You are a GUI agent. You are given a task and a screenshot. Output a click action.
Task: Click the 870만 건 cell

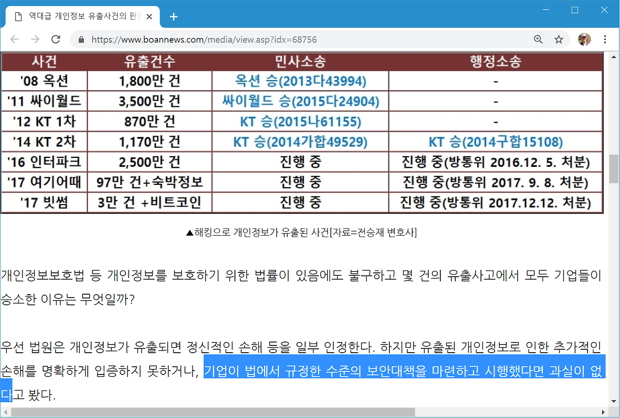pos(150,121)
